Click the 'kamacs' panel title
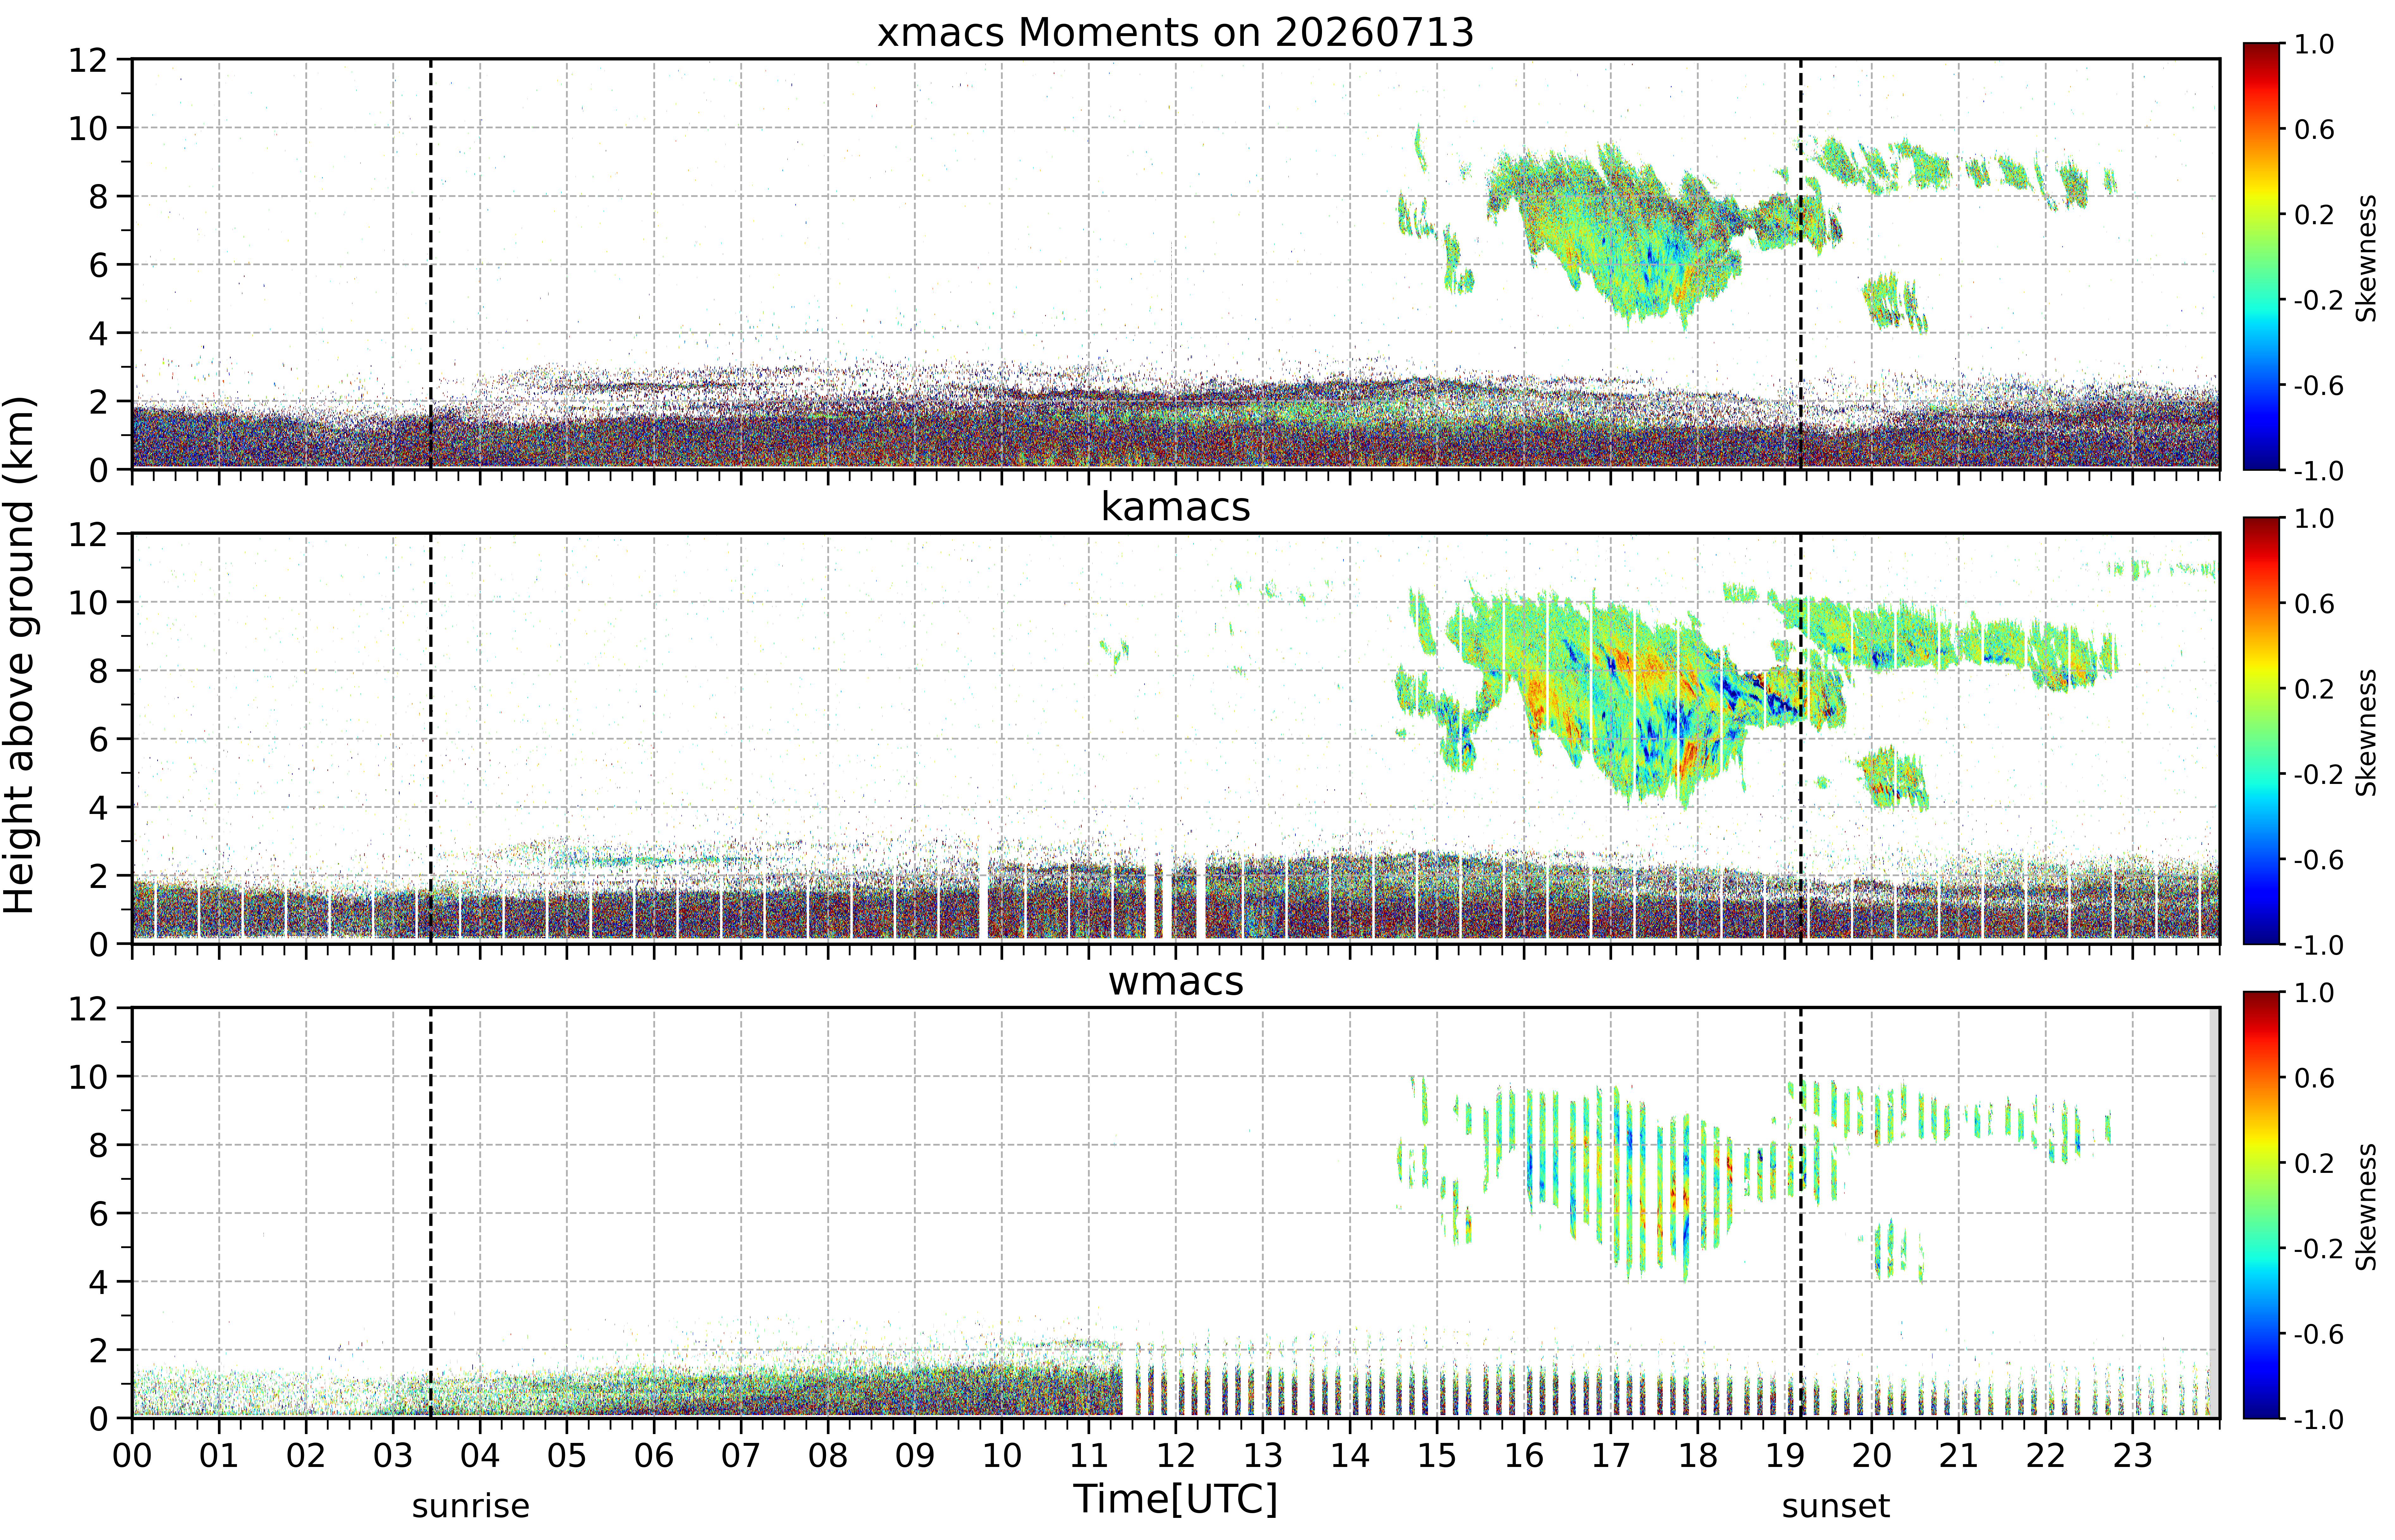 click(x=1176, y=507)
